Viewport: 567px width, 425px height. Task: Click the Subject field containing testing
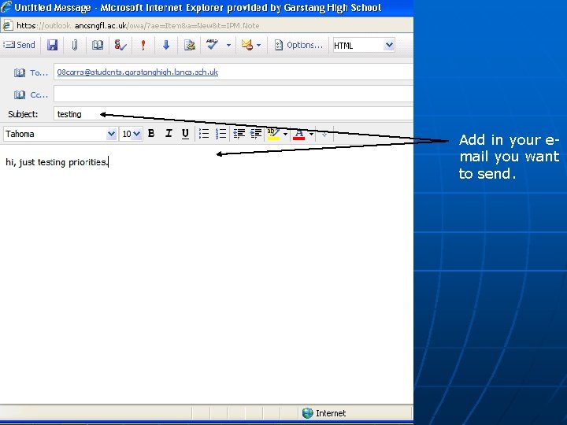tap(234, 114)
